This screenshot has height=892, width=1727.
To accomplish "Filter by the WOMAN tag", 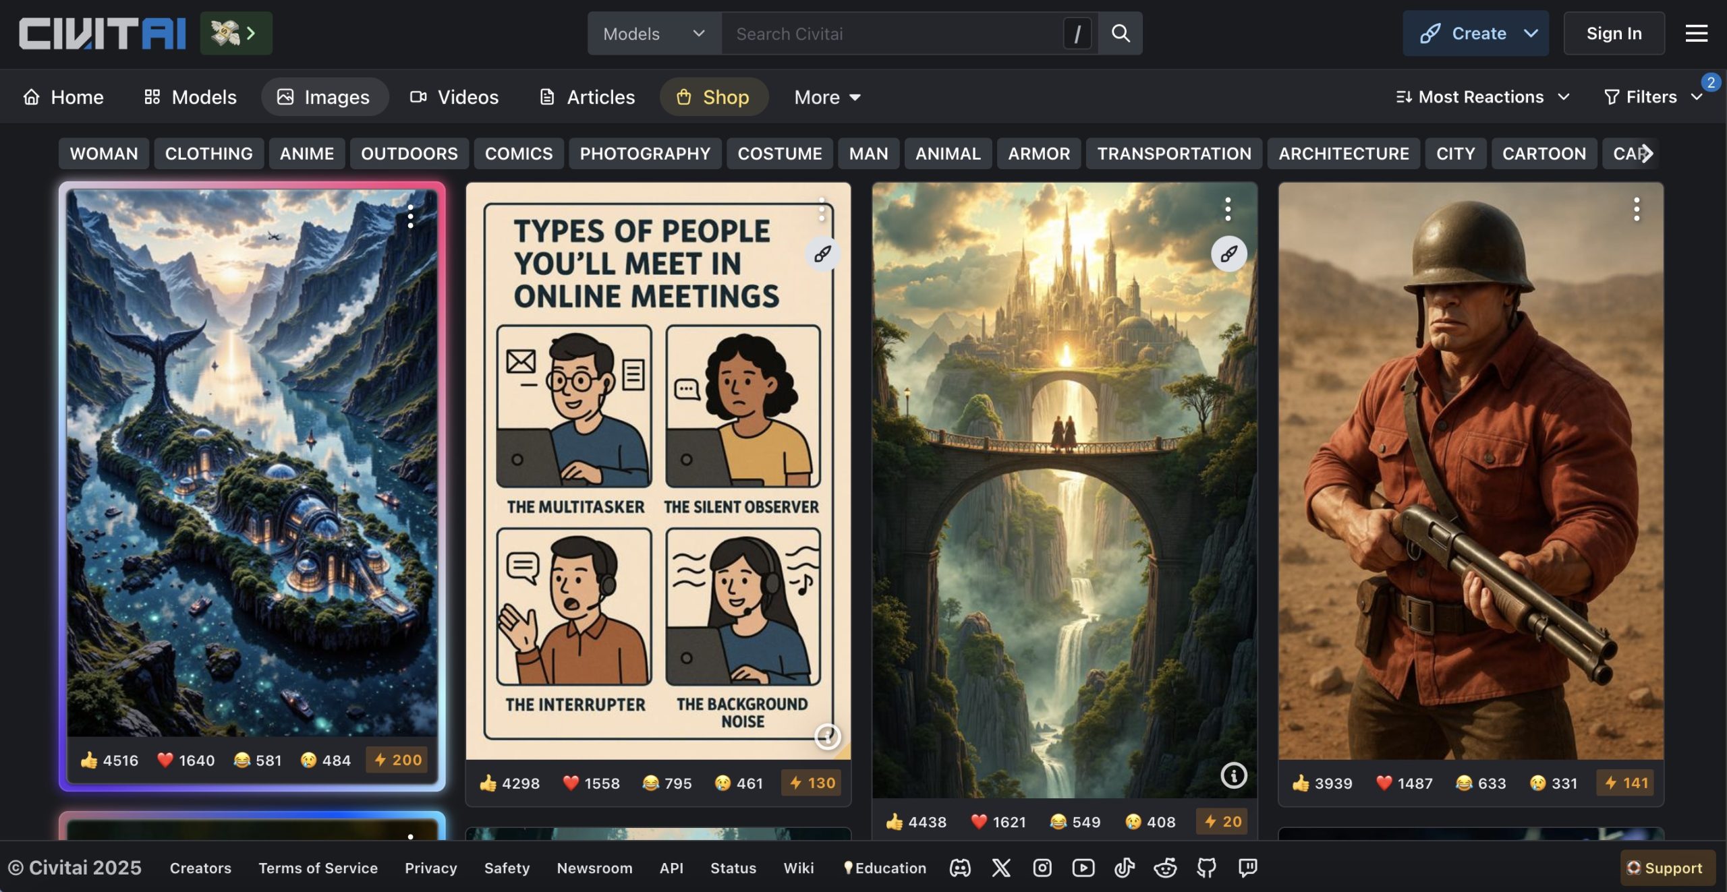I will point(104,154).
